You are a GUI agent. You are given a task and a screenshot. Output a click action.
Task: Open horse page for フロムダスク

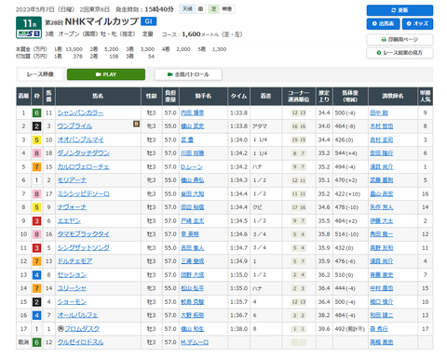(82, 328)
